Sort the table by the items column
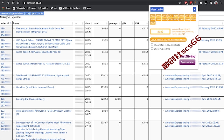The image size is (224, 140). tap(43, 23)
